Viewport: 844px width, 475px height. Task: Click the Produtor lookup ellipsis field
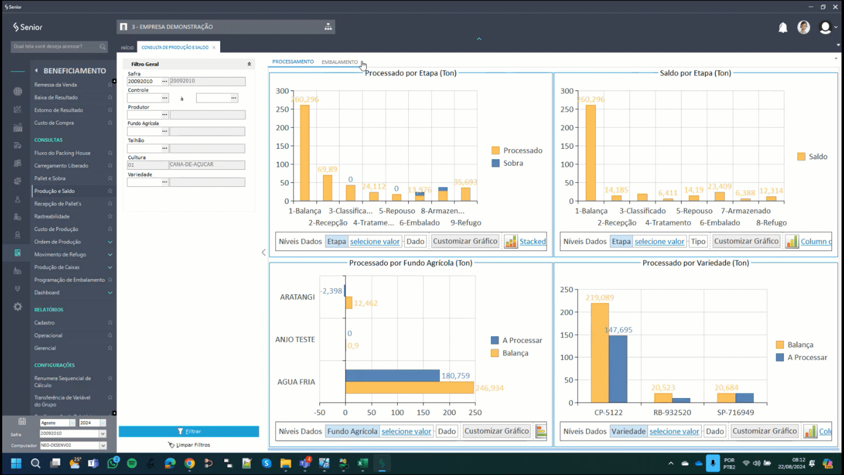click(164, 115)
